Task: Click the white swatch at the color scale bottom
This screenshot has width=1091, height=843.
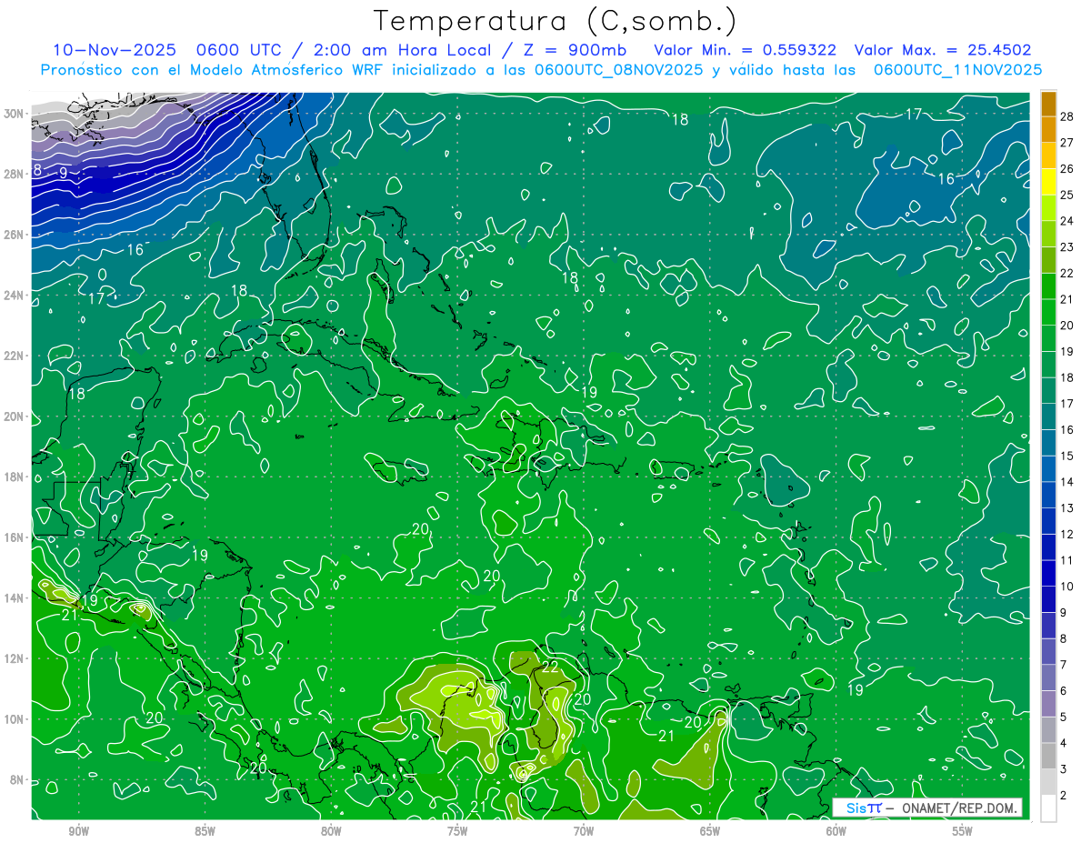Action: pos(1048,808)
